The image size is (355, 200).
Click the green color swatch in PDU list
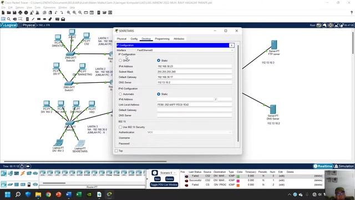238,176
